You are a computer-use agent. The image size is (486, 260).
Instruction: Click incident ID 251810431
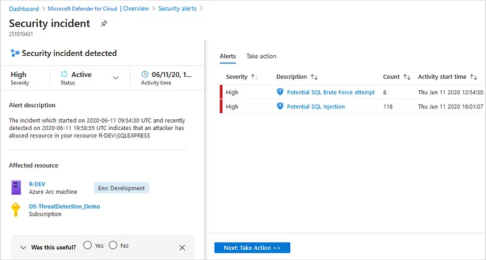click(21, 34)
